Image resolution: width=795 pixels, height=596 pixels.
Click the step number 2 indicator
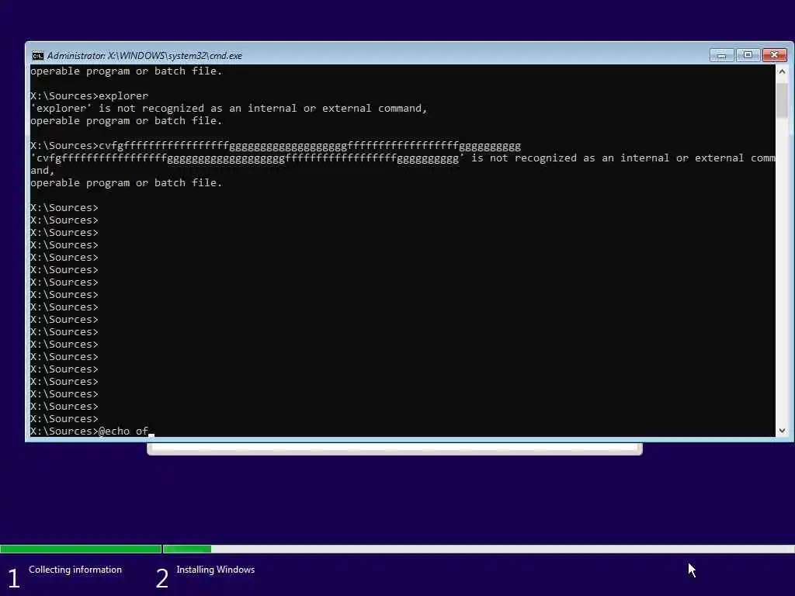pyautogui.click(x=161, y=578)
